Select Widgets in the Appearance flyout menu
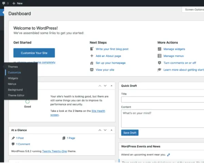This screenshot has width=204, height=163. (x=13, y=78)
